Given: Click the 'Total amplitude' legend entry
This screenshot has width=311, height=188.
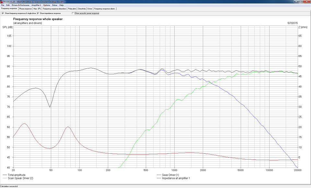Looking at the screenshot, I should point(14,175).
